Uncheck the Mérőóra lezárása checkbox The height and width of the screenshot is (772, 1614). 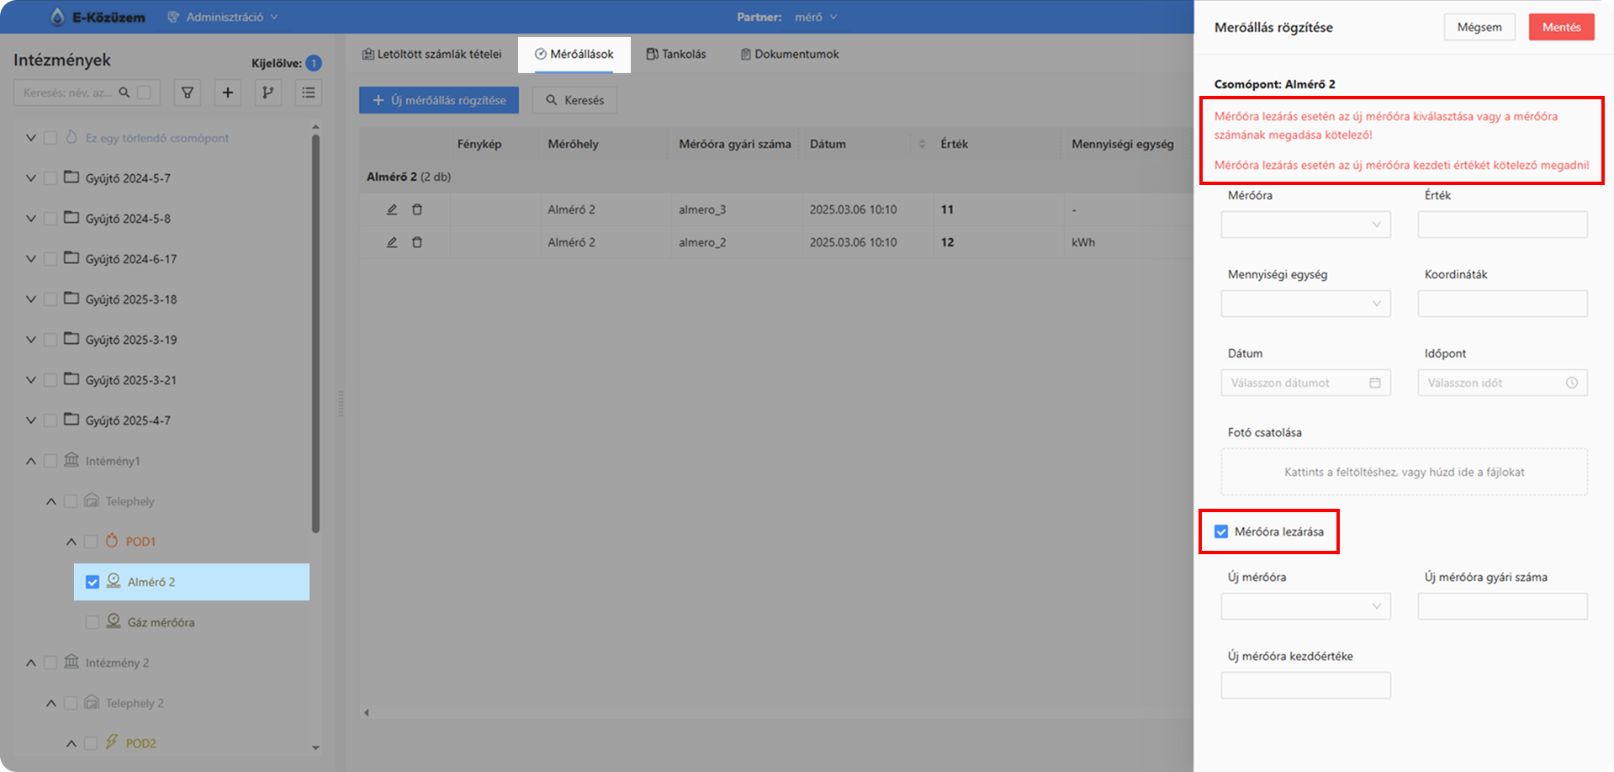click(1221, 531)
